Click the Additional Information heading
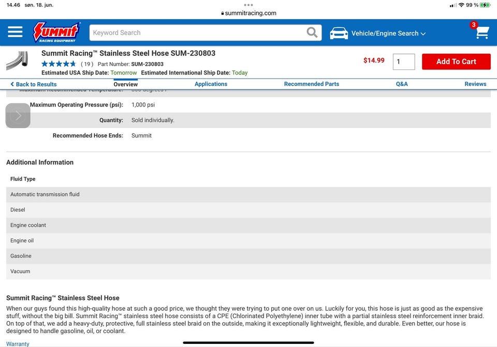497x347 pixels. 40,162
